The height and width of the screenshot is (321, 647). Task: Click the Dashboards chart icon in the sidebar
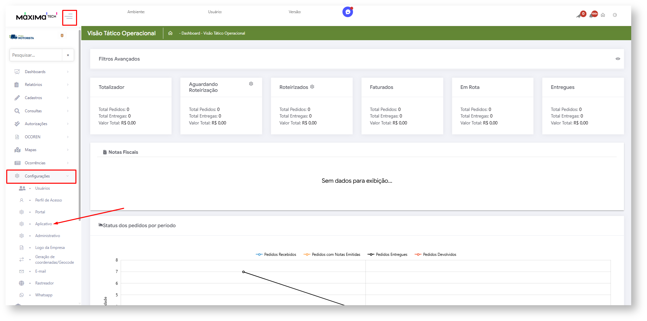(x=17, y=72)
